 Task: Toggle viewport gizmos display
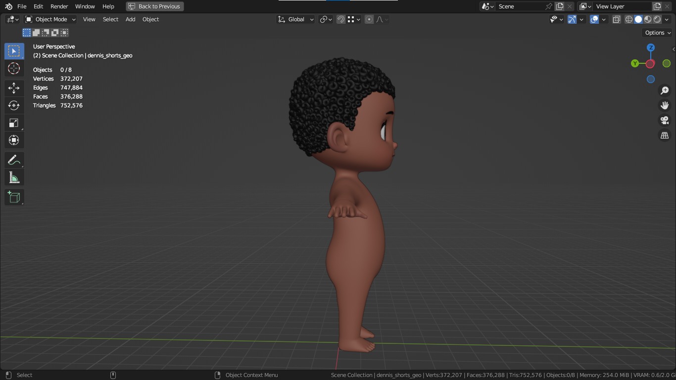[x=572, y=19]
